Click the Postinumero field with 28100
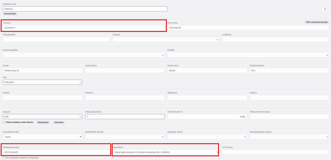The width and height of the screenshot is (331, 160). point(207,70)
